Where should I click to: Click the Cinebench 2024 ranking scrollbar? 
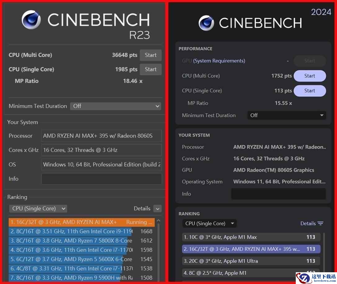(324, 253)
